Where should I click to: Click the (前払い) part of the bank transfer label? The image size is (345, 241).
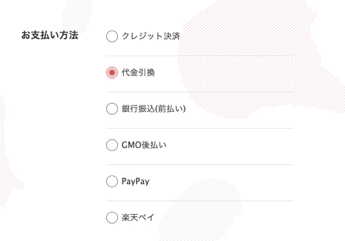(x=170, y=109)
